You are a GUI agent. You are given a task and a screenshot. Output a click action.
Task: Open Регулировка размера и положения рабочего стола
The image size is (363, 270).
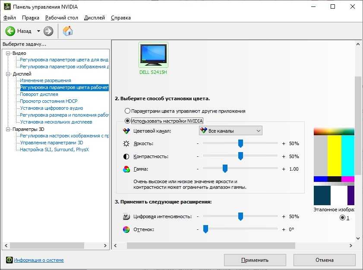tap(64, 115)
